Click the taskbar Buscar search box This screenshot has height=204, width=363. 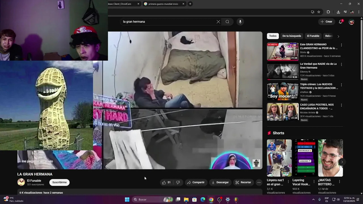point(153,199)
